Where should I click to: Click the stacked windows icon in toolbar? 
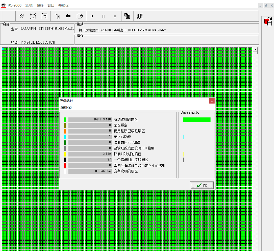(x=127, y=16)
